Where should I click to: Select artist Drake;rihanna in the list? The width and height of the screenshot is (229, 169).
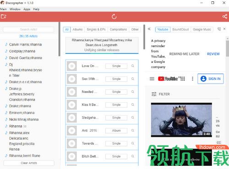coord(20,106)
